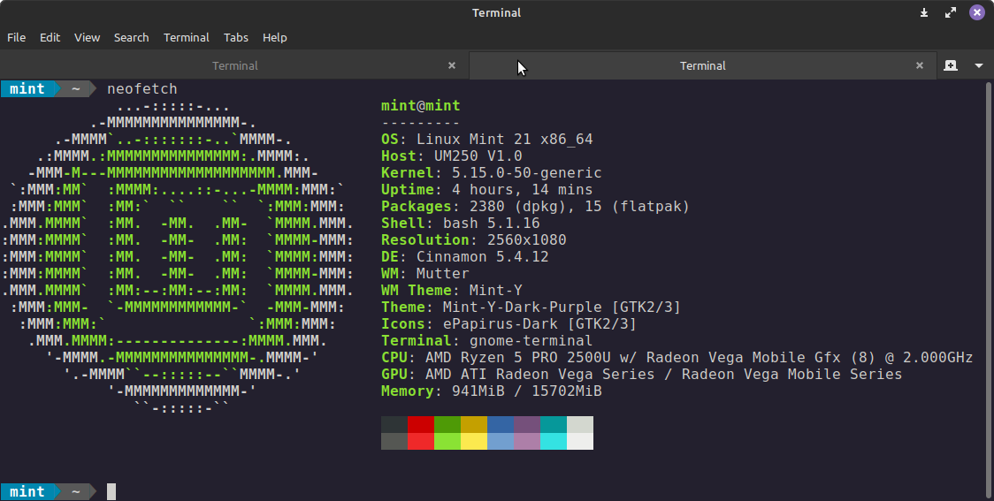Image resolution: width=994 pixels, height=501 pixels.
Task: Open the Terminal menu in menu bar
Action: point(187,37)
